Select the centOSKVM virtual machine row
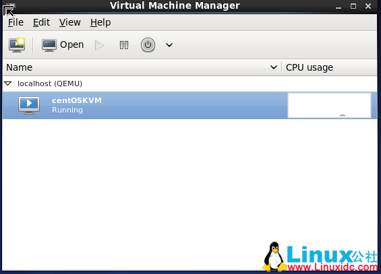 pyautogui.click(x=189, y=105)
